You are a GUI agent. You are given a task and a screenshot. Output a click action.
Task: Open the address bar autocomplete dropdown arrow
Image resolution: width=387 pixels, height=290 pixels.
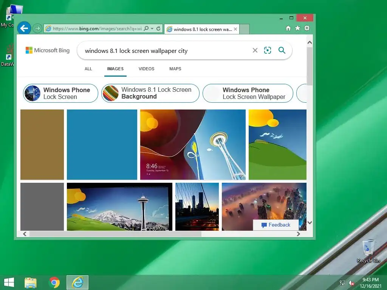coord(152,29)
